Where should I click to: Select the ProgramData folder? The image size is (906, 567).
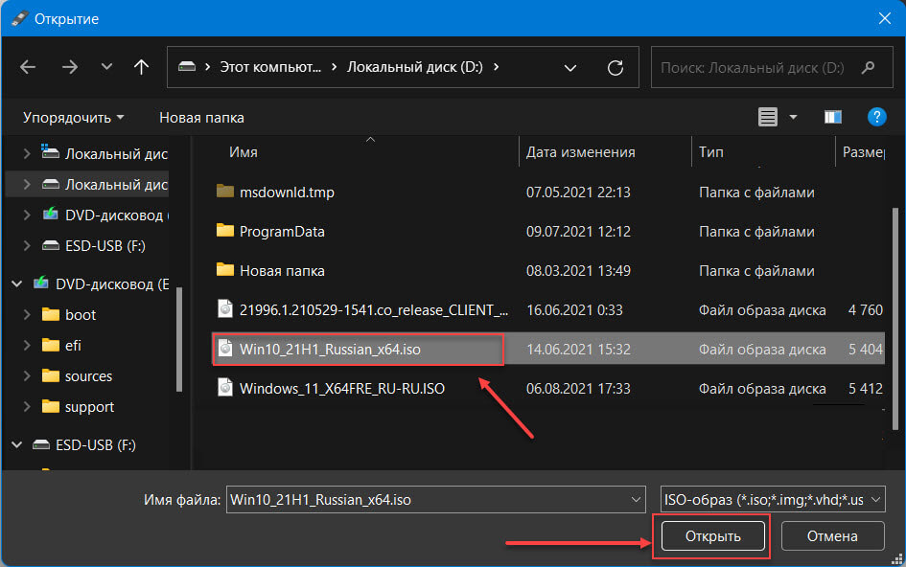click(282, 232)
